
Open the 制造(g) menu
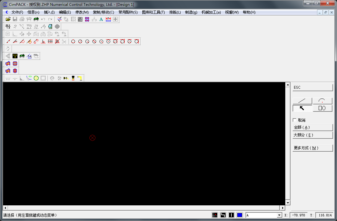coord(191,12)
